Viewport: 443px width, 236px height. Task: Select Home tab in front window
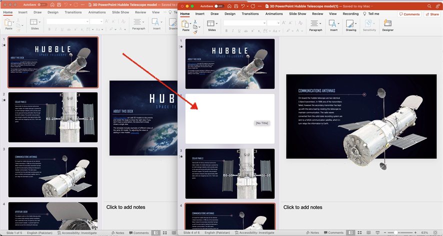tap(185, 13)
